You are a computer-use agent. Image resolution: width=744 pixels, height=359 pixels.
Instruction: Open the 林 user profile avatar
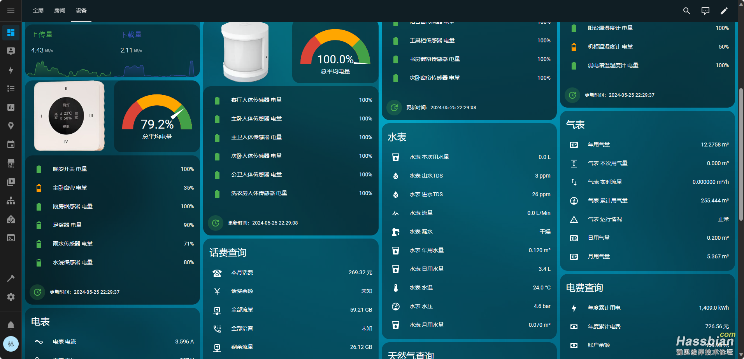point(11,344)
